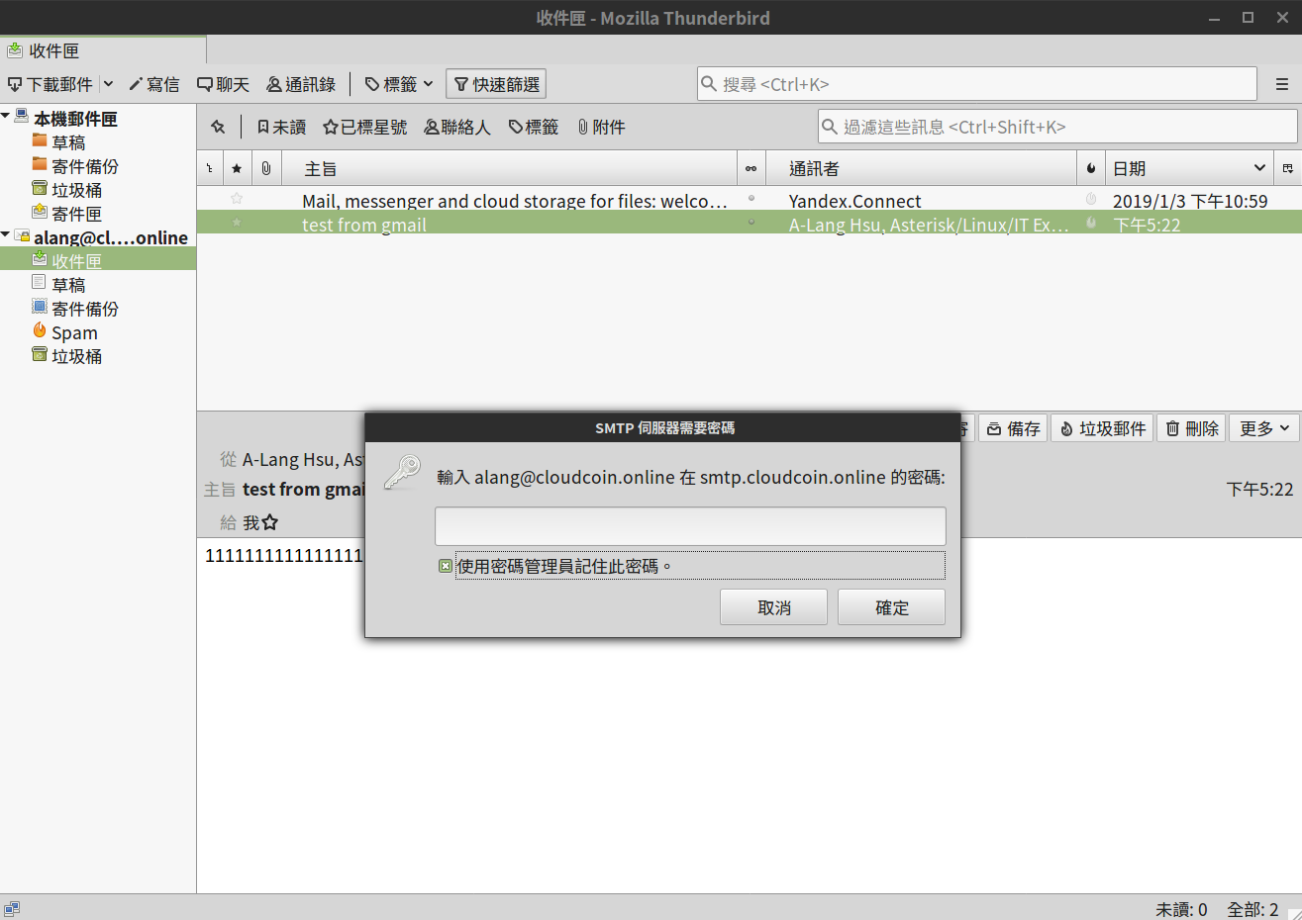This screenshot has width=1302, height=920.
Task: Open the 標籤 tag dropdown in main toolbar
Action: [x=399, y=84]
